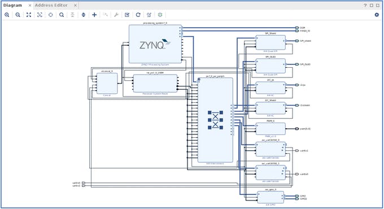Select the Diagram tab

pyautogui.click(x=12, y=5)
